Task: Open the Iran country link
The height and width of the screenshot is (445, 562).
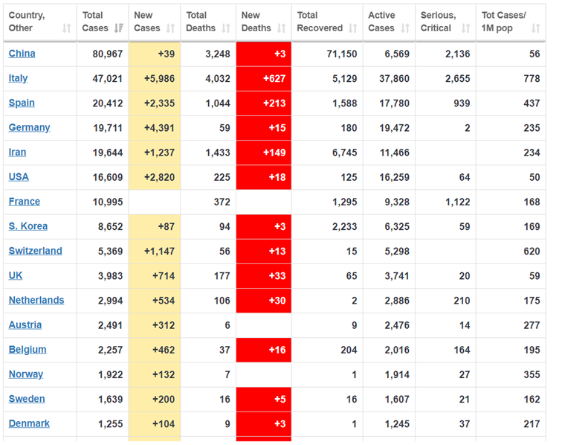Action: tap(17, 152)
